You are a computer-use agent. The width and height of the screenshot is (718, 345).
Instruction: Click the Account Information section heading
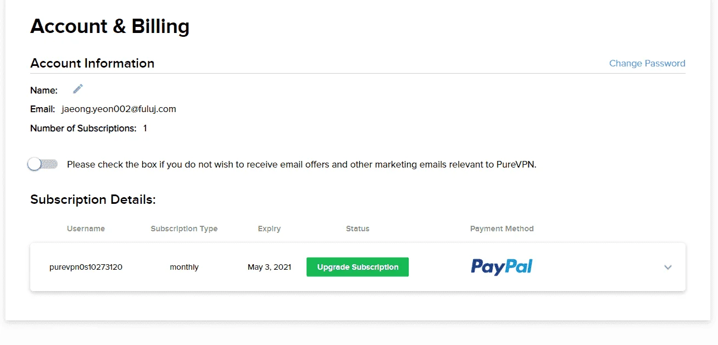[x=92, y=63]
